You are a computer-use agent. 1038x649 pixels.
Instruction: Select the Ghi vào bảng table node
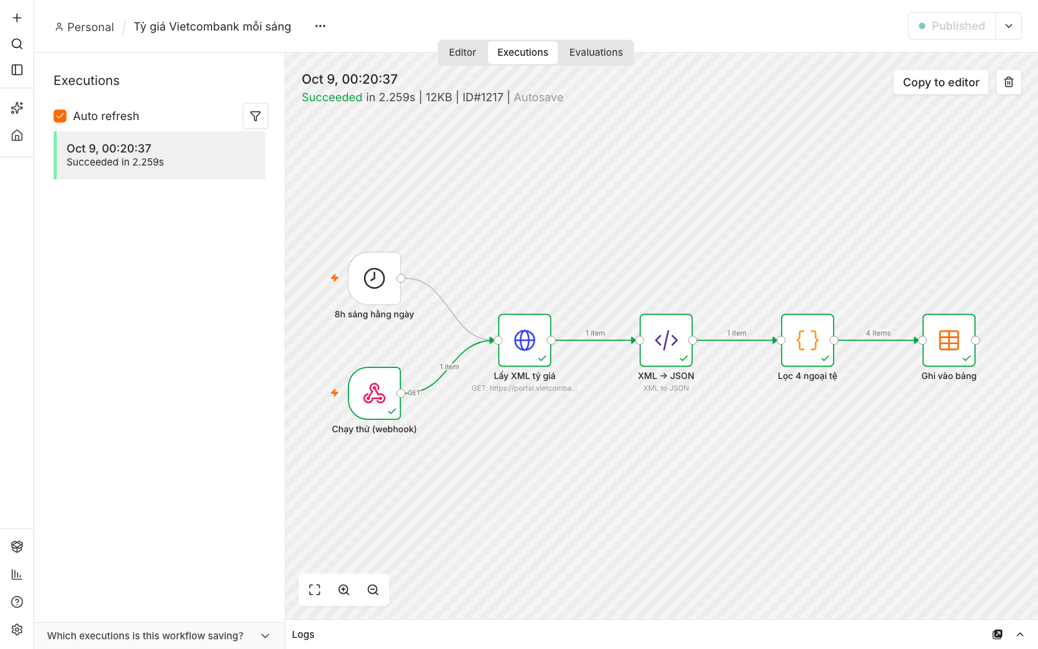click(x=949, y=340)
